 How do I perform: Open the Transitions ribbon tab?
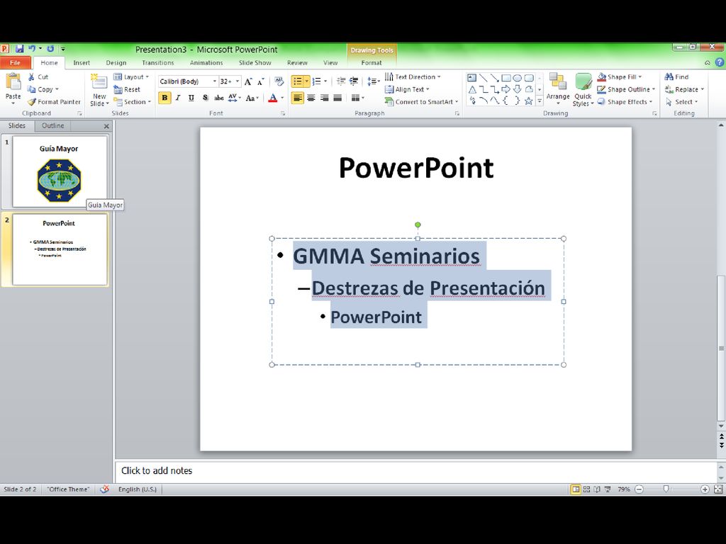coord(158,62)
